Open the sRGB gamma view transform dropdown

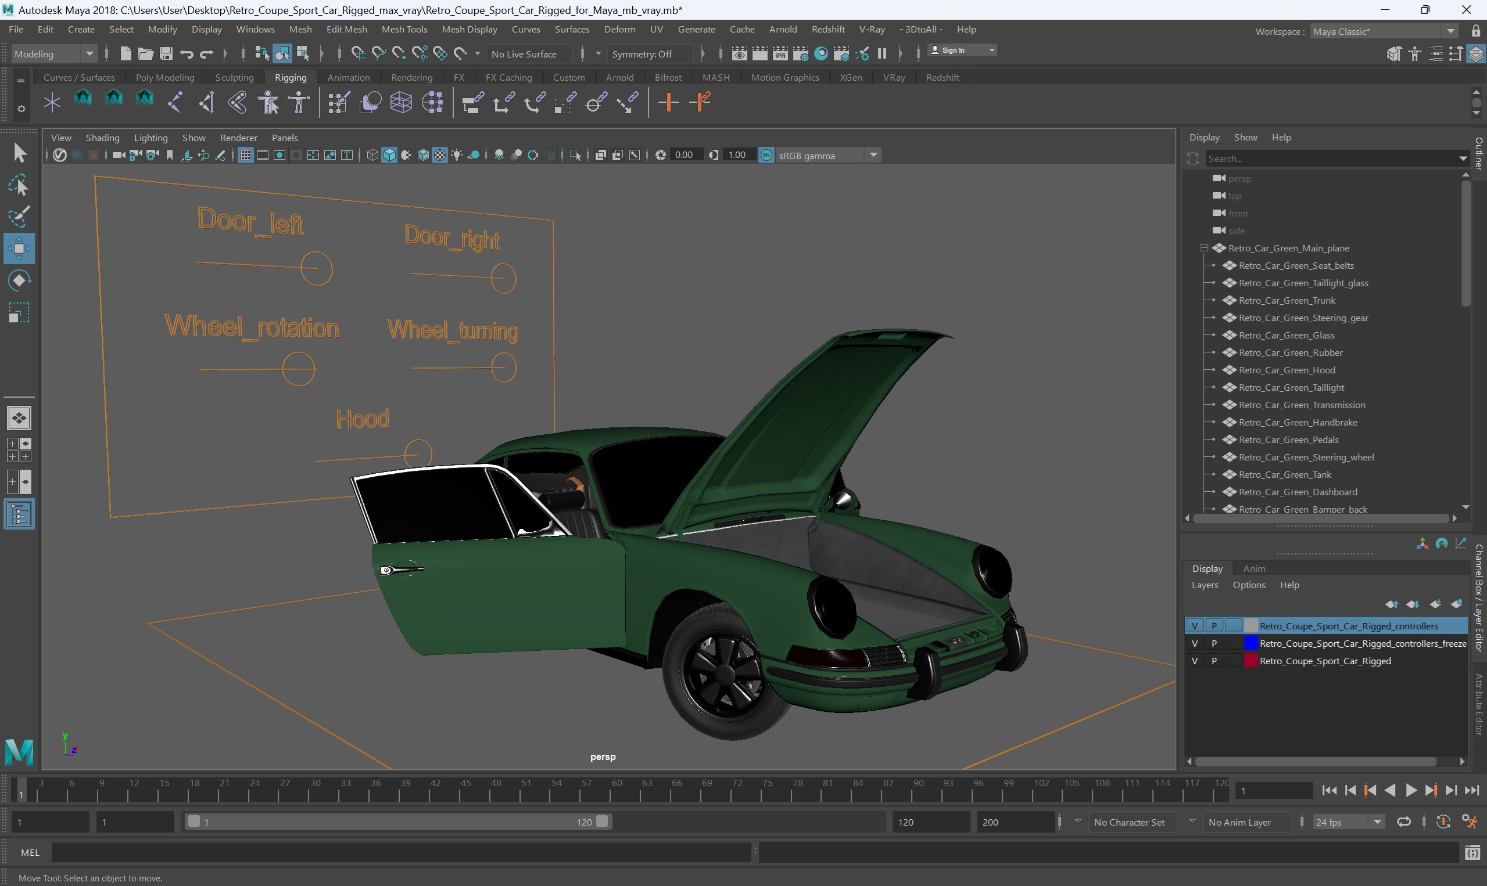[x=829, y=155]
